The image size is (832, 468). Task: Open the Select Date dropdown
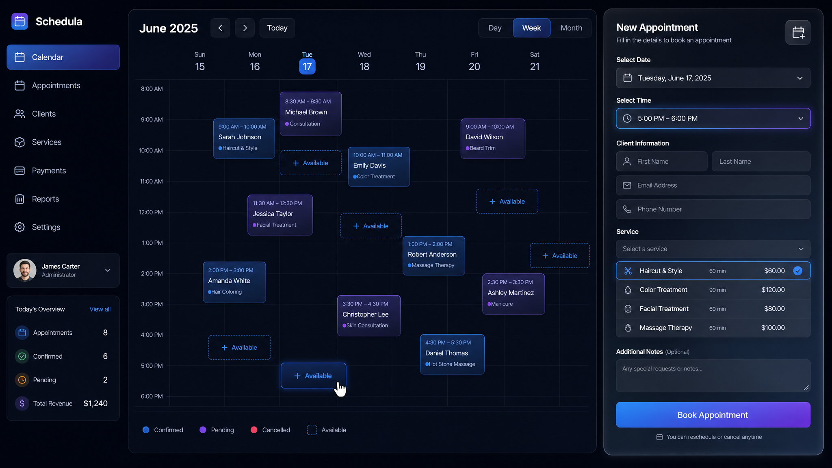coord(713,78)
